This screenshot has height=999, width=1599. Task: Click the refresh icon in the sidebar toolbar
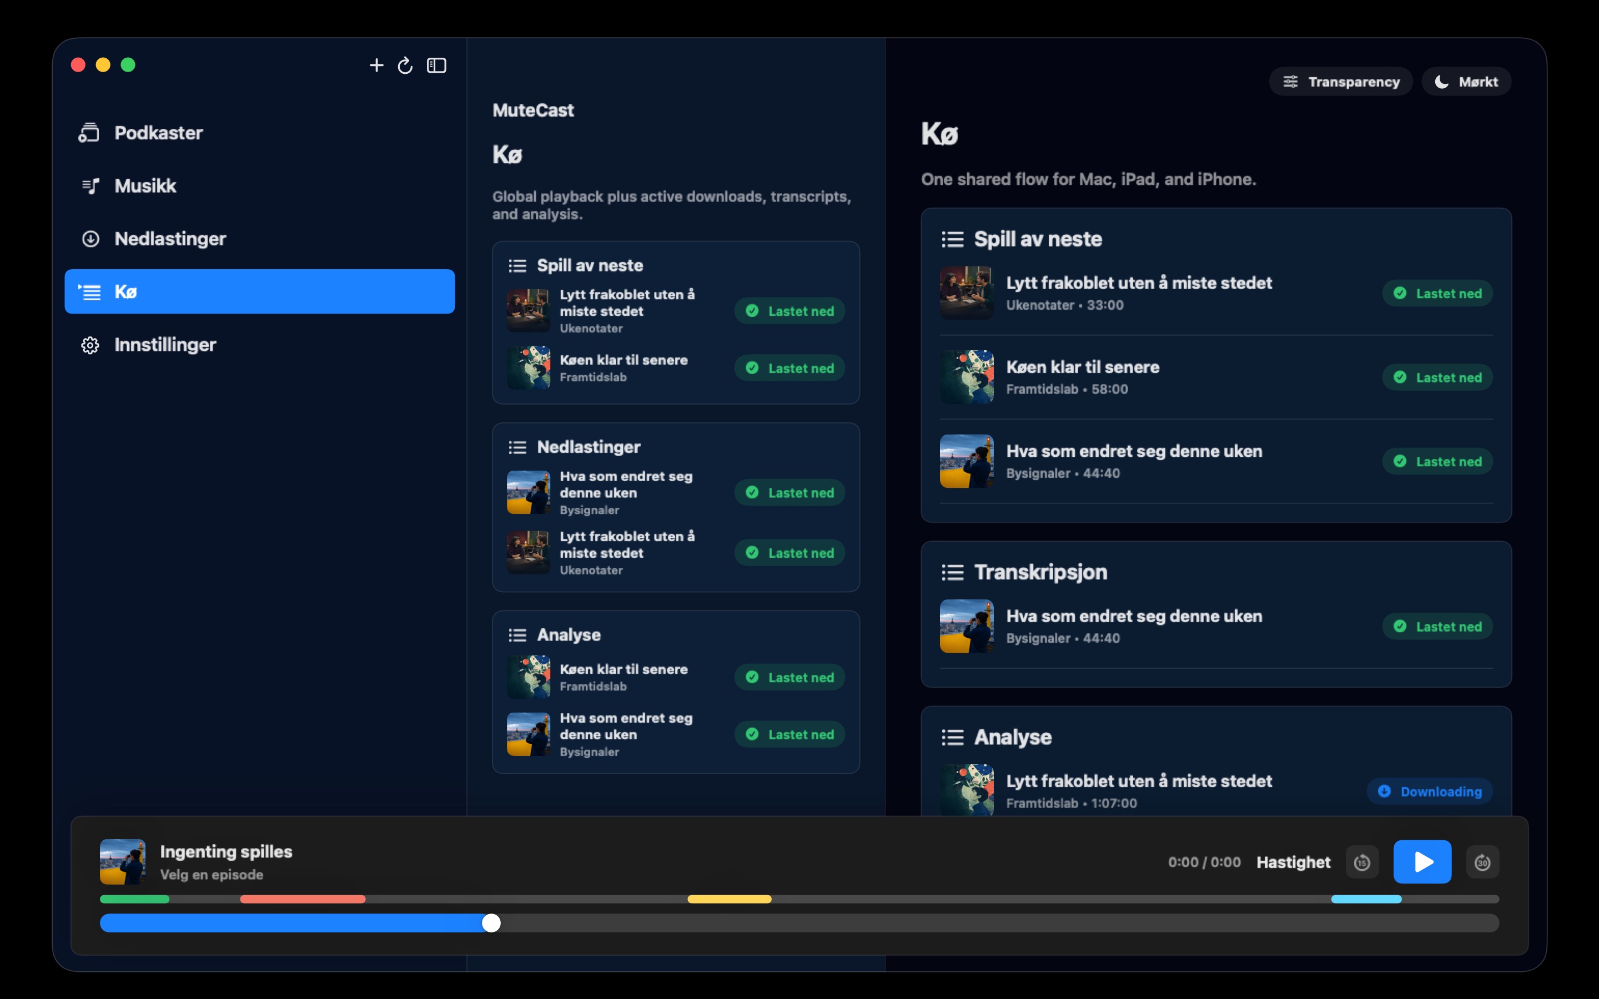point(405,65)
